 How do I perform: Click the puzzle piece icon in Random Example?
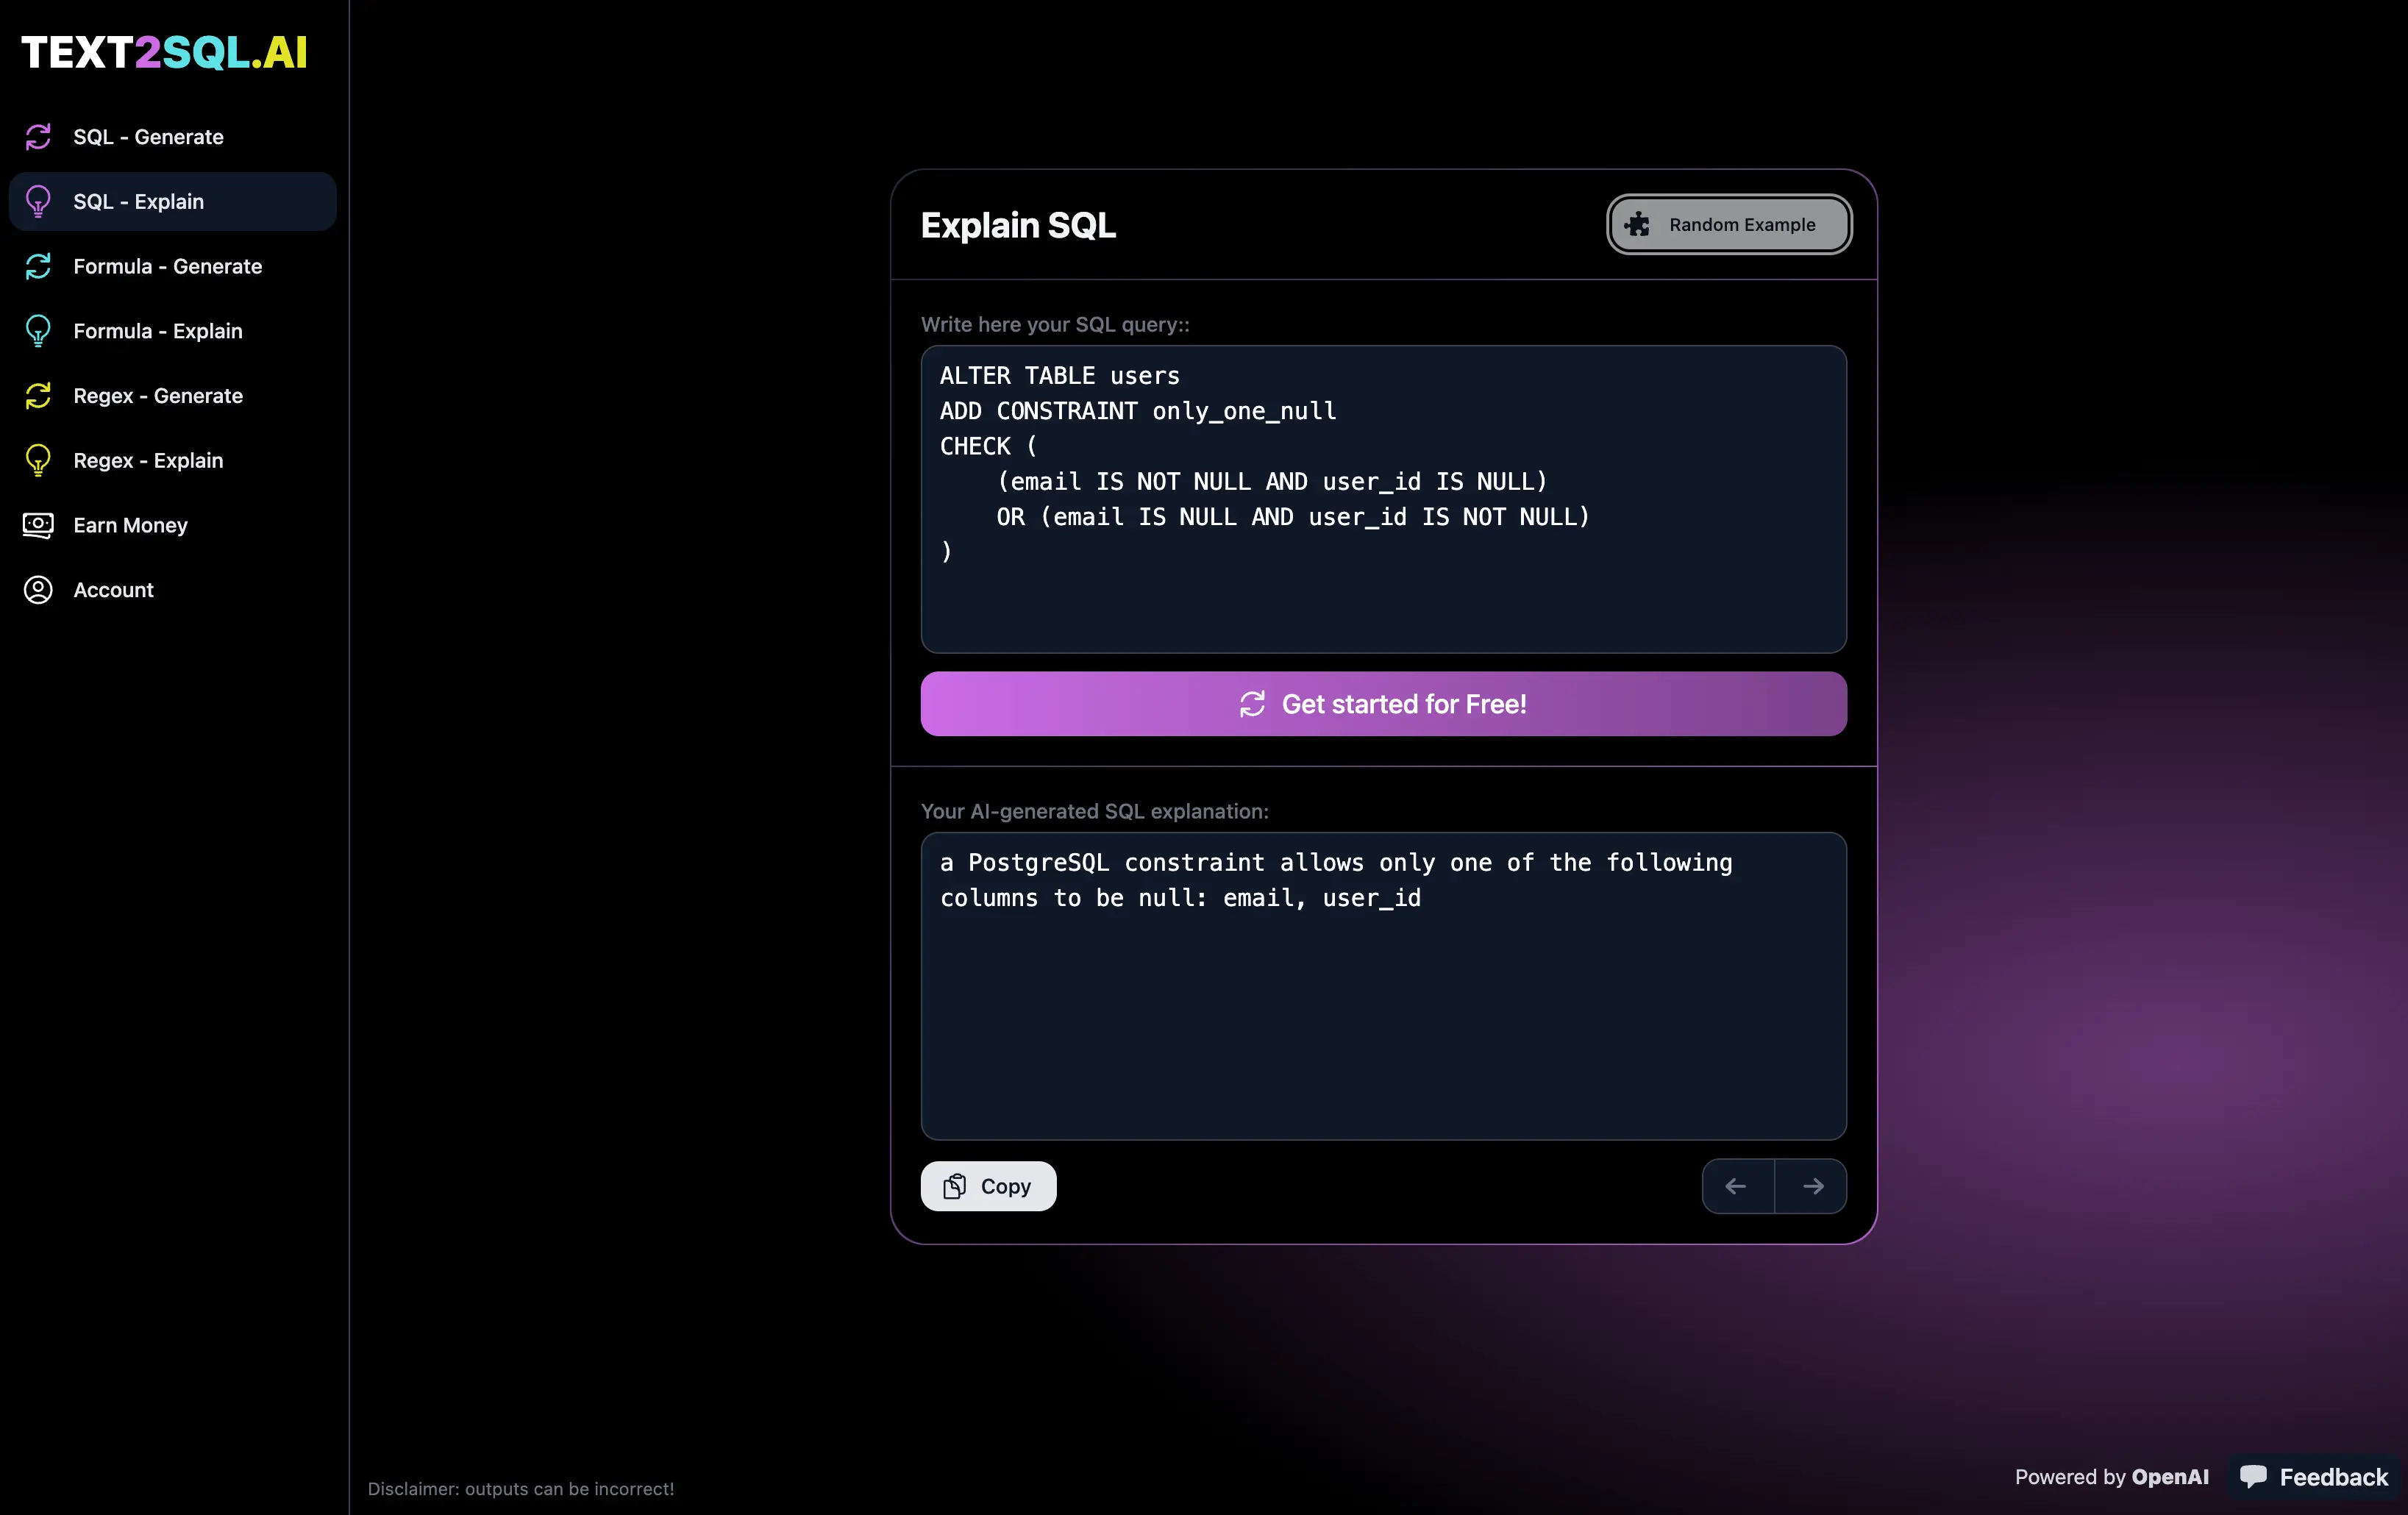(x=1637, y=225)
